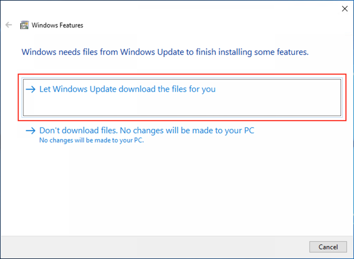
Task: Click the "Windows Features" title text
Action: 57,25
